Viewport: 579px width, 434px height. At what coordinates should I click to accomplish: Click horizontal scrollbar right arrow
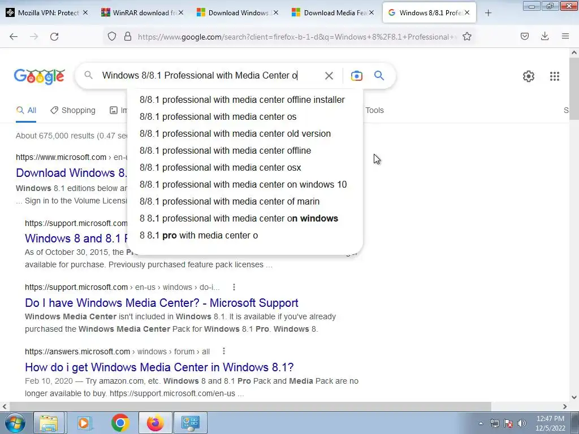[x=565, y=406]
